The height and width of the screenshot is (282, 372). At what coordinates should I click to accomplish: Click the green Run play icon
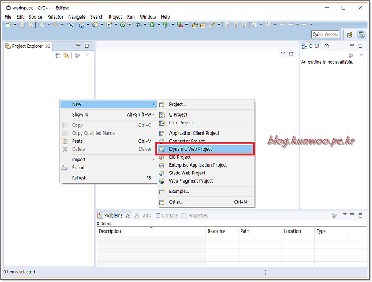pos(152,25)
